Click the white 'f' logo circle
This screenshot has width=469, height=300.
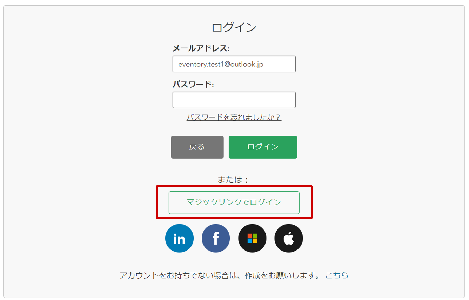click(x=216, y=238)
